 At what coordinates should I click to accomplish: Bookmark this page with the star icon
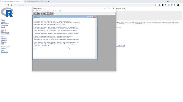tap(156, 5)
